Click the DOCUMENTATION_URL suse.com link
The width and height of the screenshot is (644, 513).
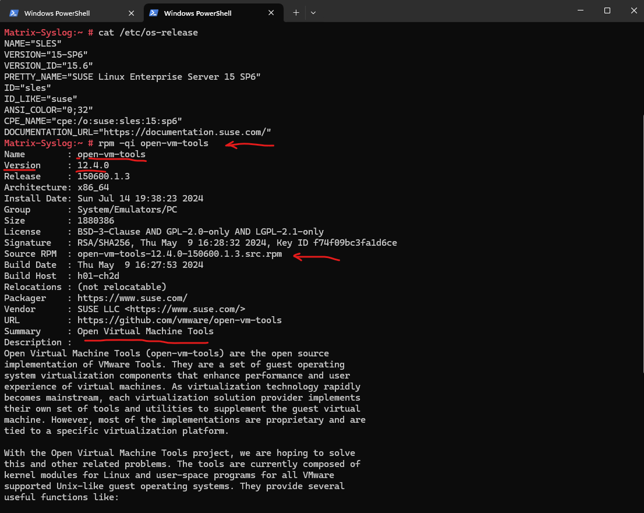[137, 132]
